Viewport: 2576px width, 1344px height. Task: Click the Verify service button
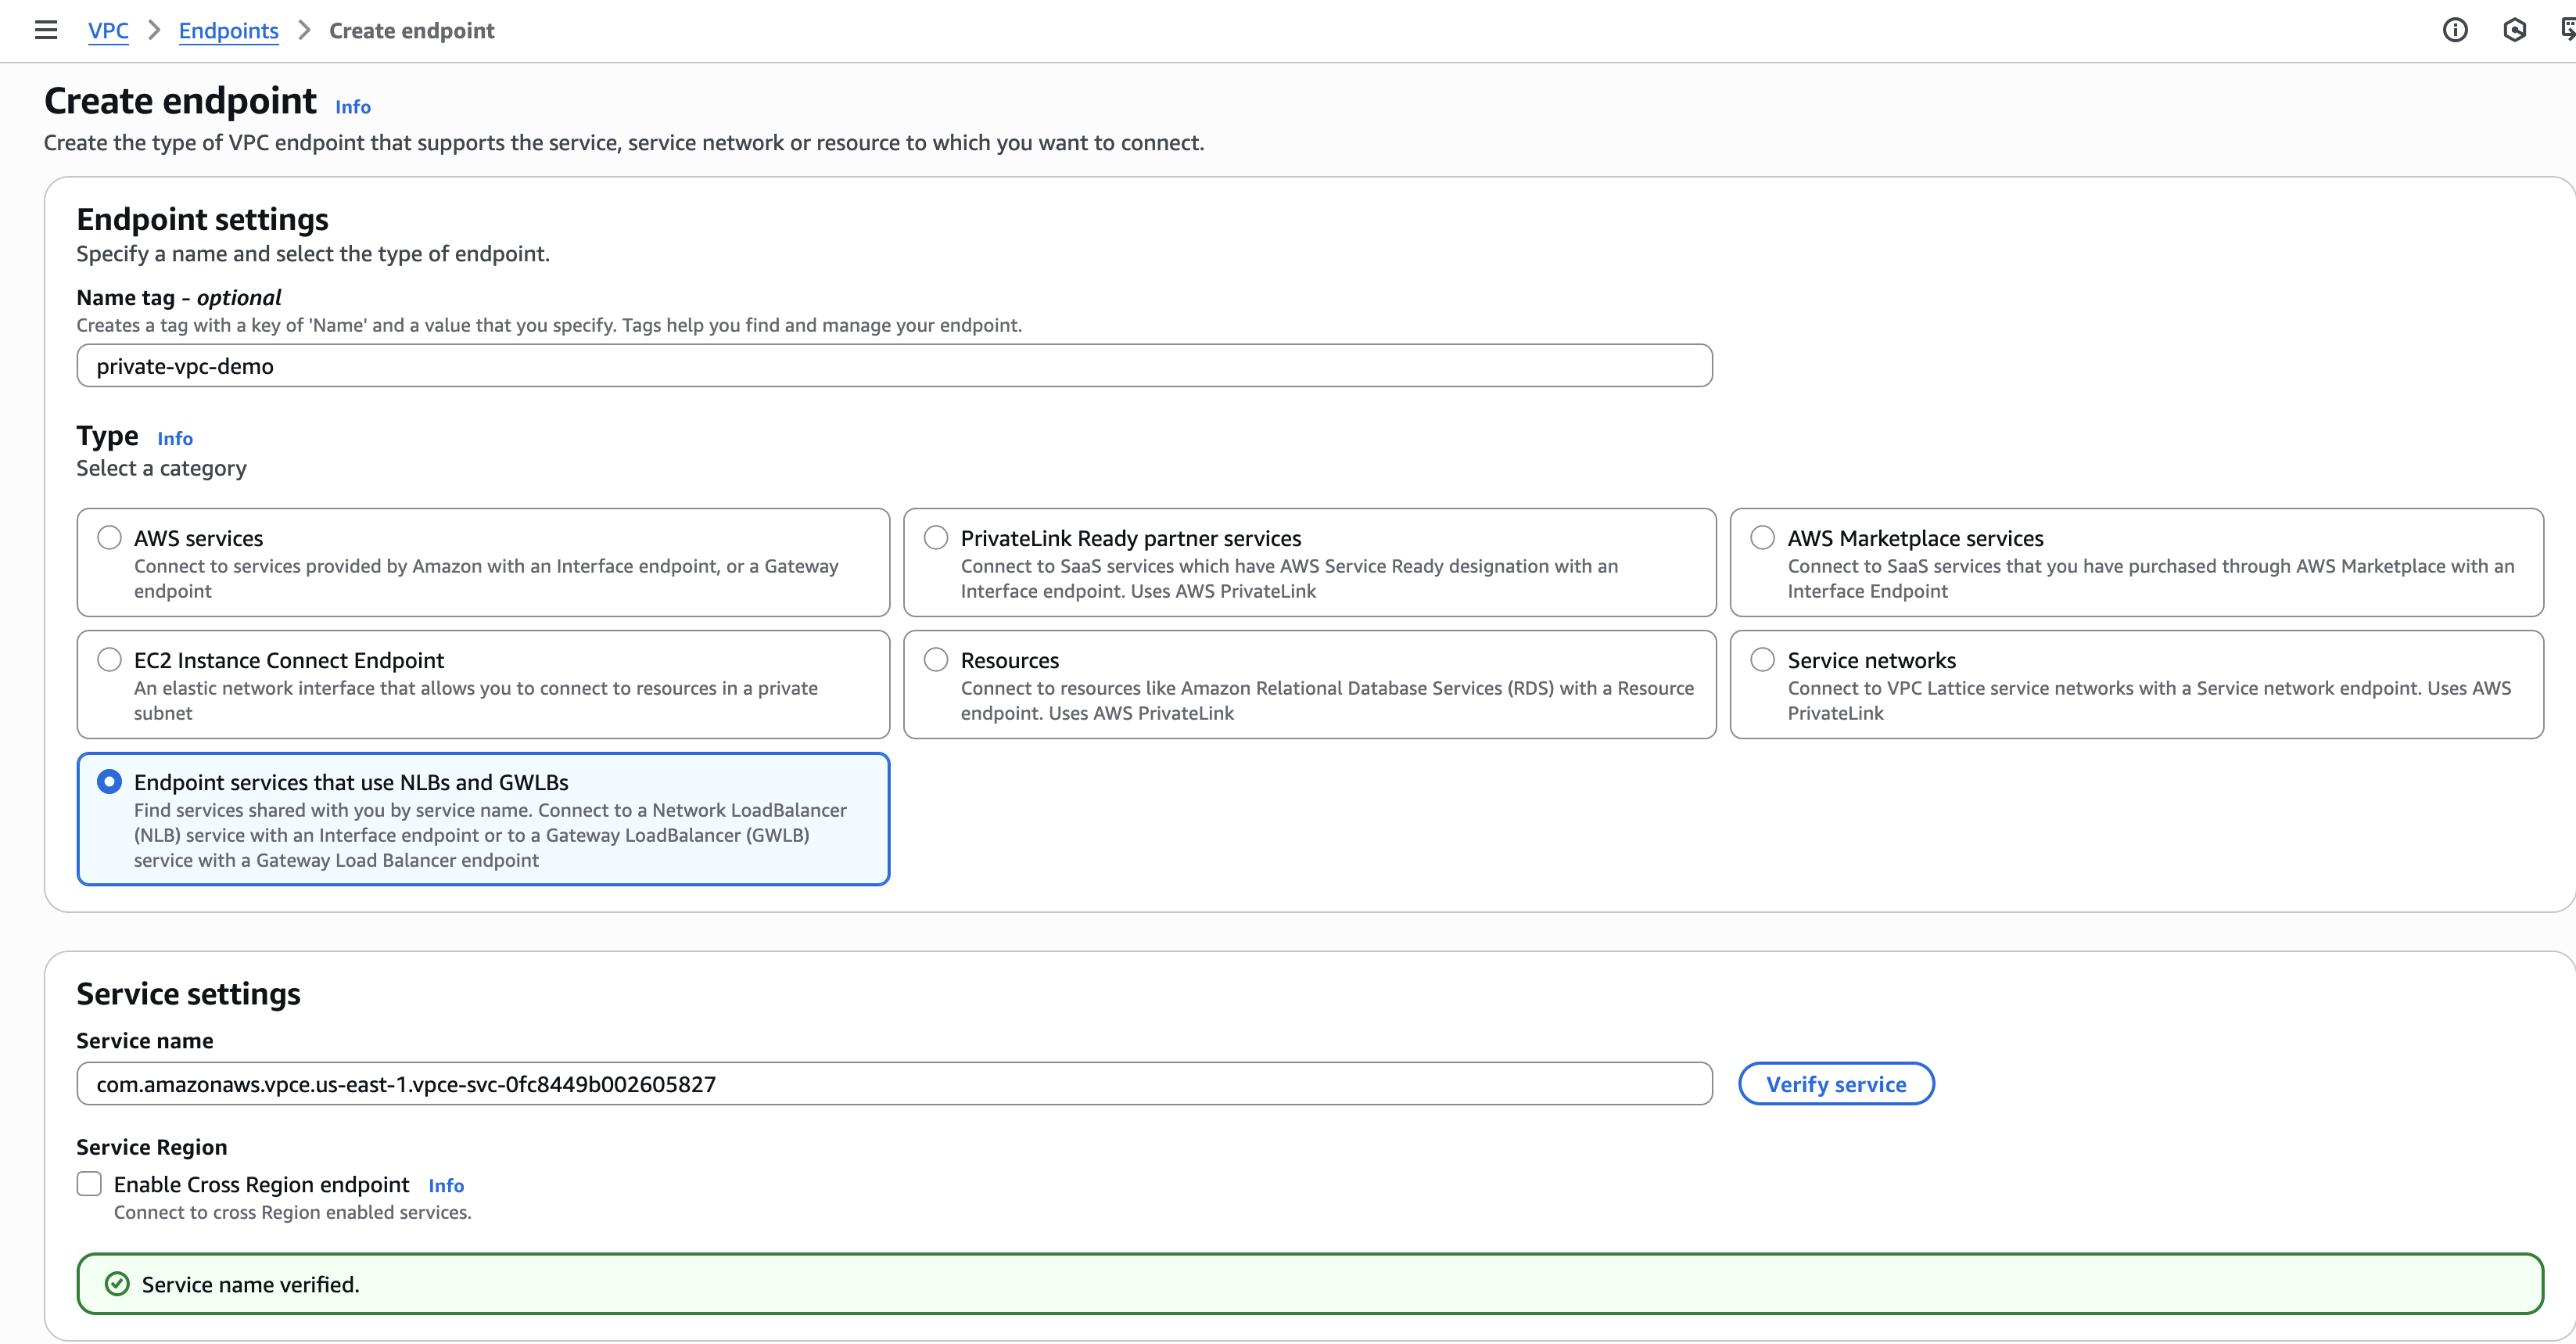1836,1084
